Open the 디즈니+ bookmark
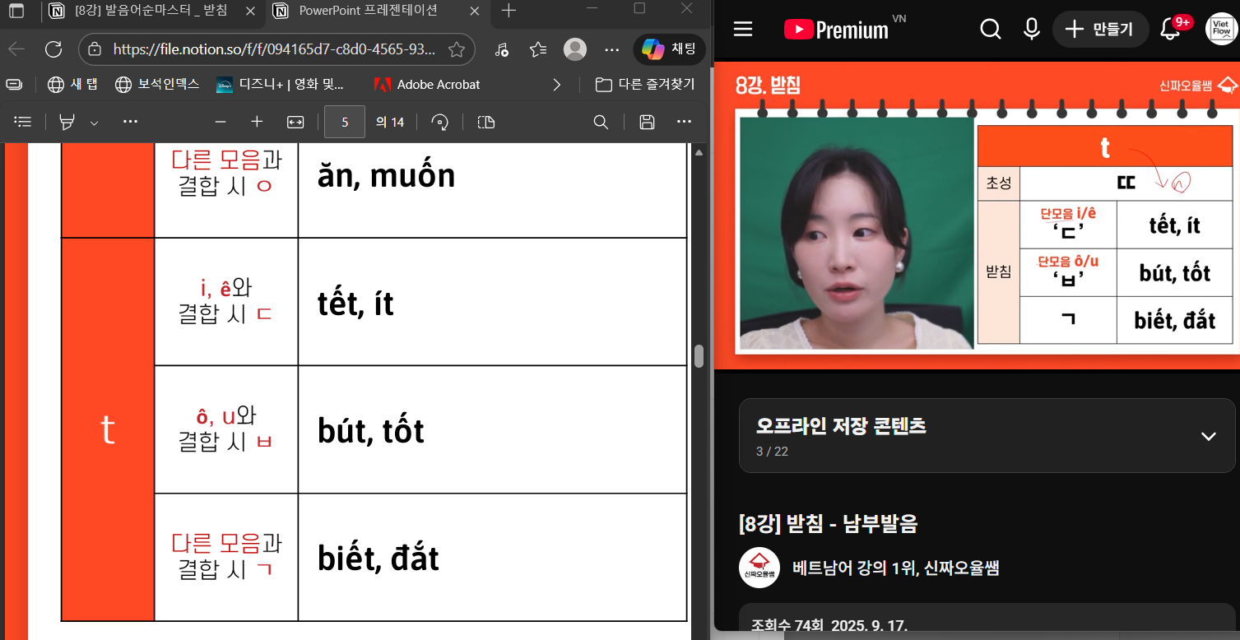1240x640 pixels. pos(281,84)
